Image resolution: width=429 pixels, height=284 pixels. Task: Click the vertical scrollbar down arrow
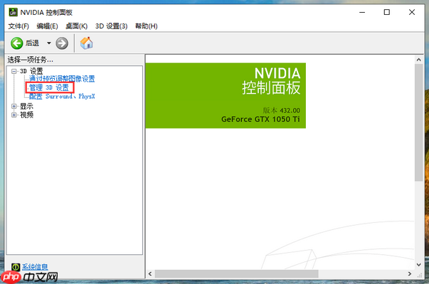(x=418, y=265)
